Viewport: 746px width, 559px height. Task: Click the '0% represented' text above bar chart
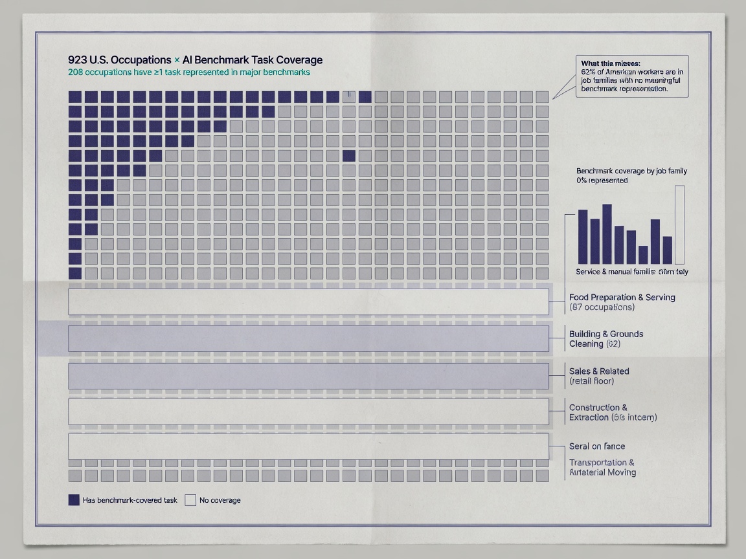(x=602, y=181)
